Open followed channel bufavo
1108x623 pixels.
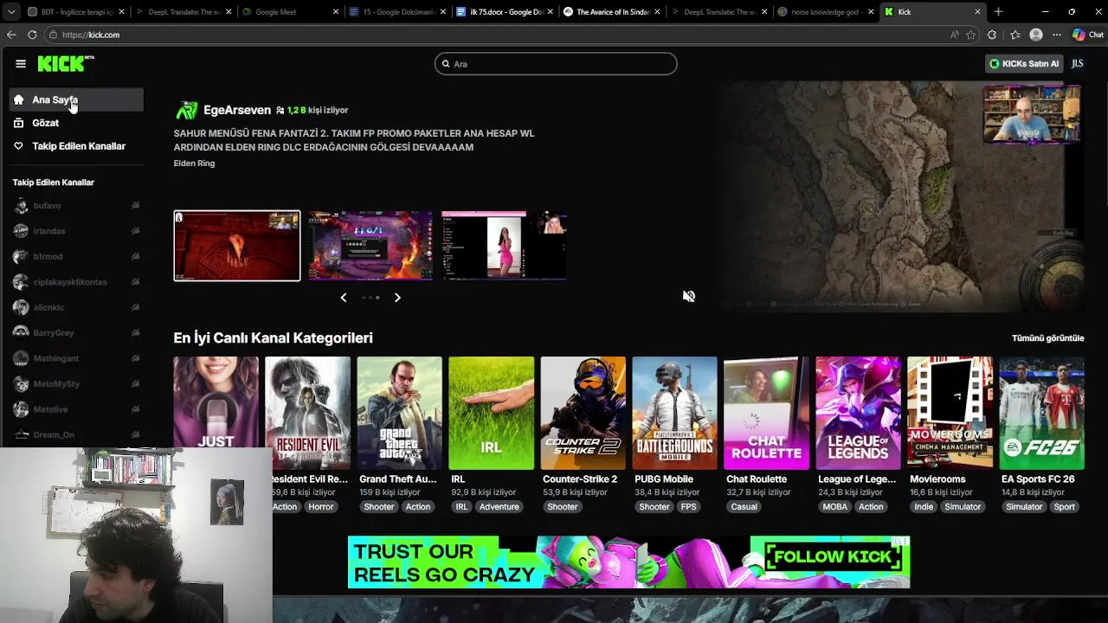(76, 206)
